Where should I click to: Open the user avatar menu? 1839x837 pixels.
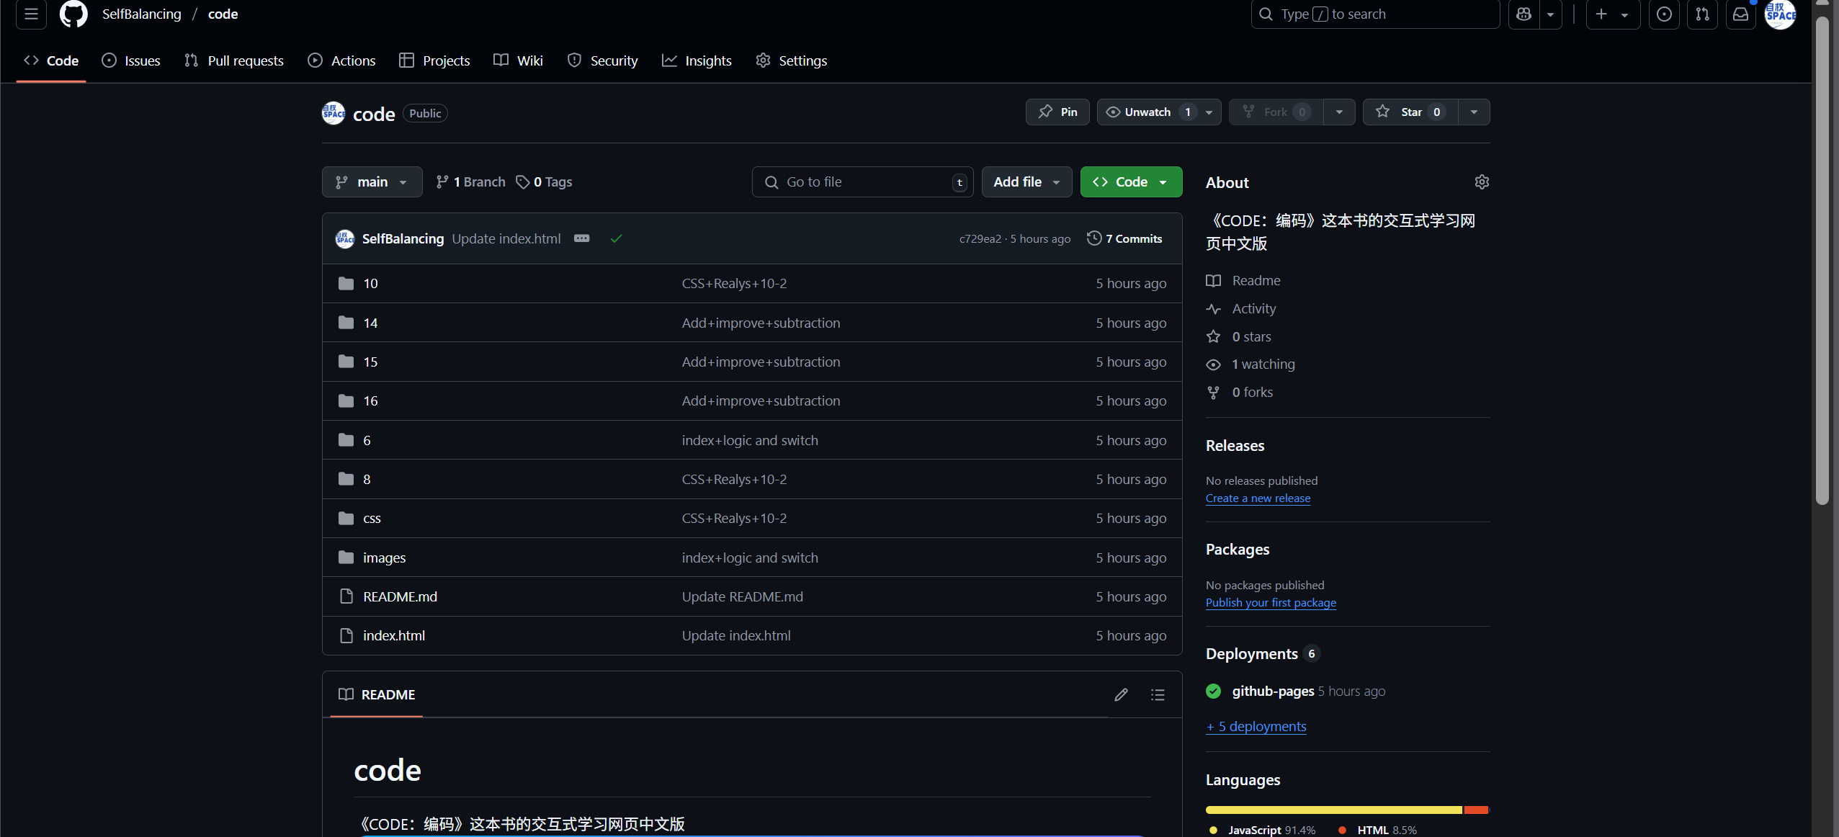(x=1780, y=14)
